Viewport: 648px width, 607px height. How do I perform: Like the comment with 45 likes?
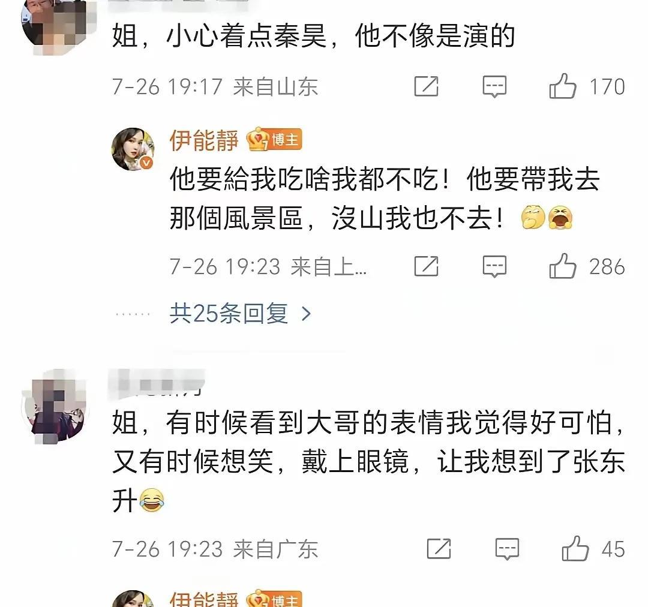tap(575, 548)
